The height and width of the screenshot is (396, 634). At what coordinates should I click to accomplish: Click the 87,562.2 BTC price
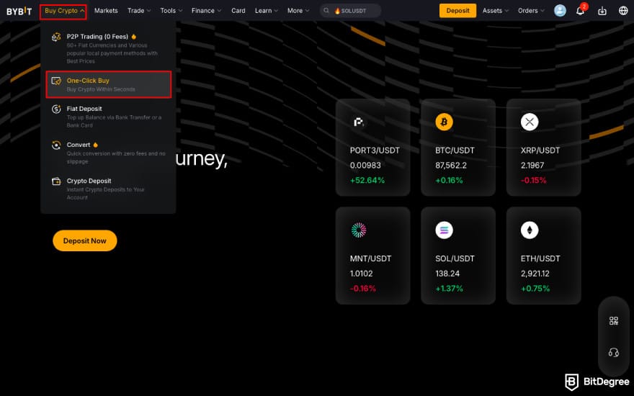451,166
